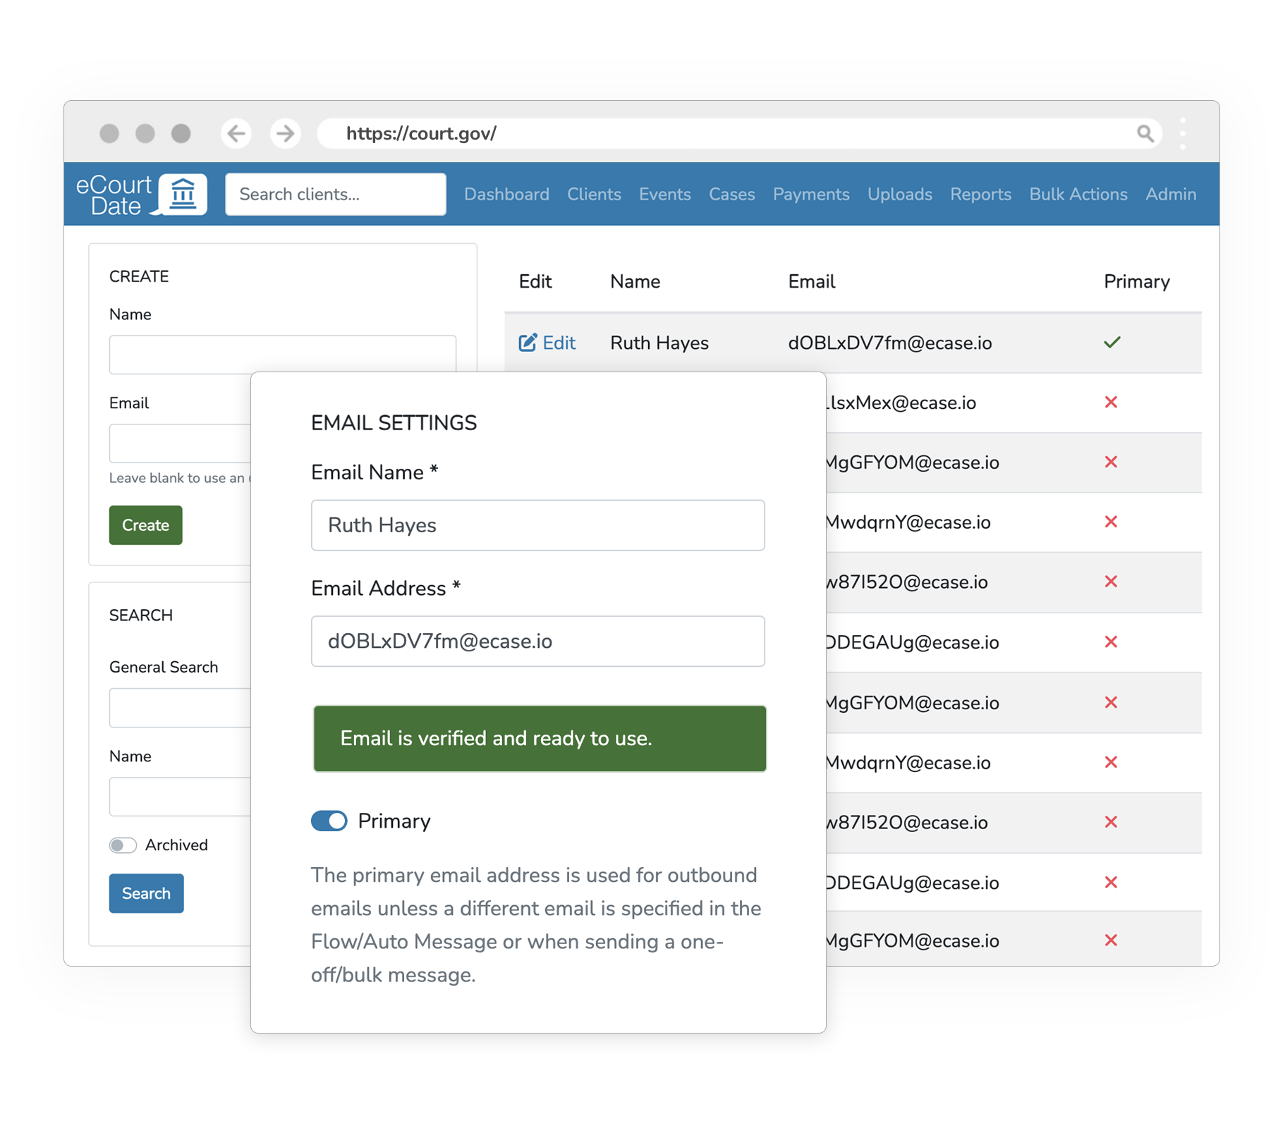Click the Name input in Search panel
1278x1128 pixels.
click(x=180, y=797)
